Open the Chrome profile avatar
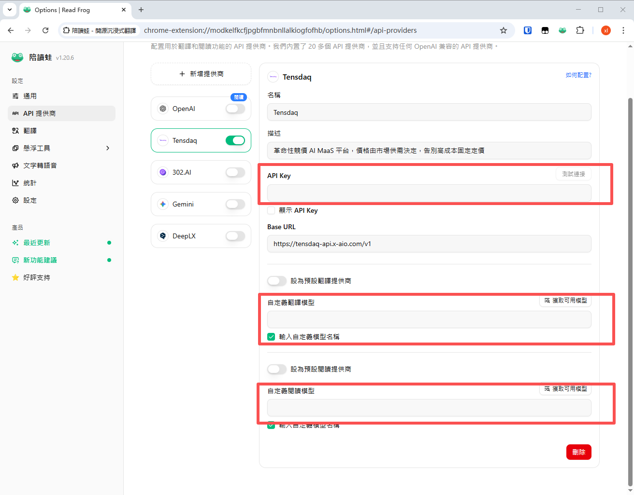Screen dimensions: 634x495 tap(606, 30)
